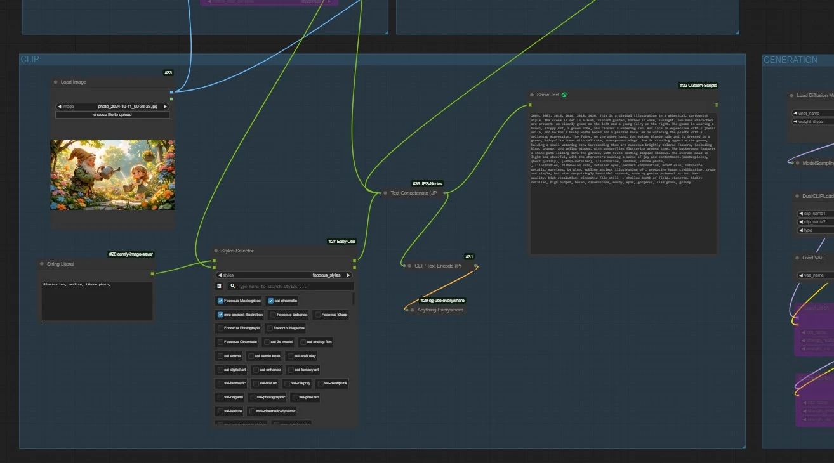Open the unet_name dropdown in Load Diffusion Model
Image resolution: width=834 pixels, height=463 pixels.
(812, 113)
